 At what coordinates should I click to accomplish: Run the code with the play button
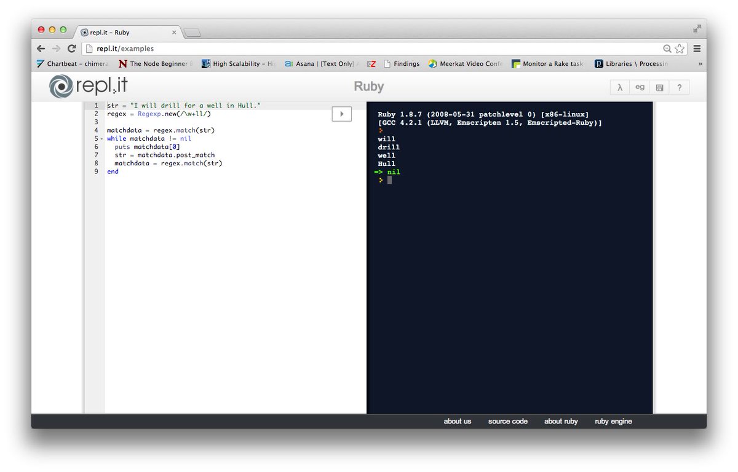click(x=341, y=114)
